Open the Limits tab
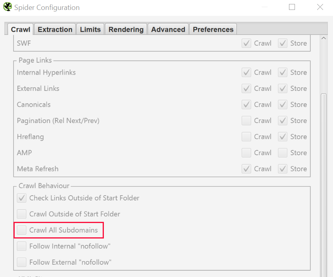 (90, 29)
